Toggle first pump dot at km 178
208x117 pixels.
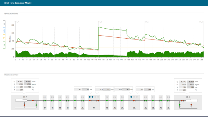(x=131, y=97)
